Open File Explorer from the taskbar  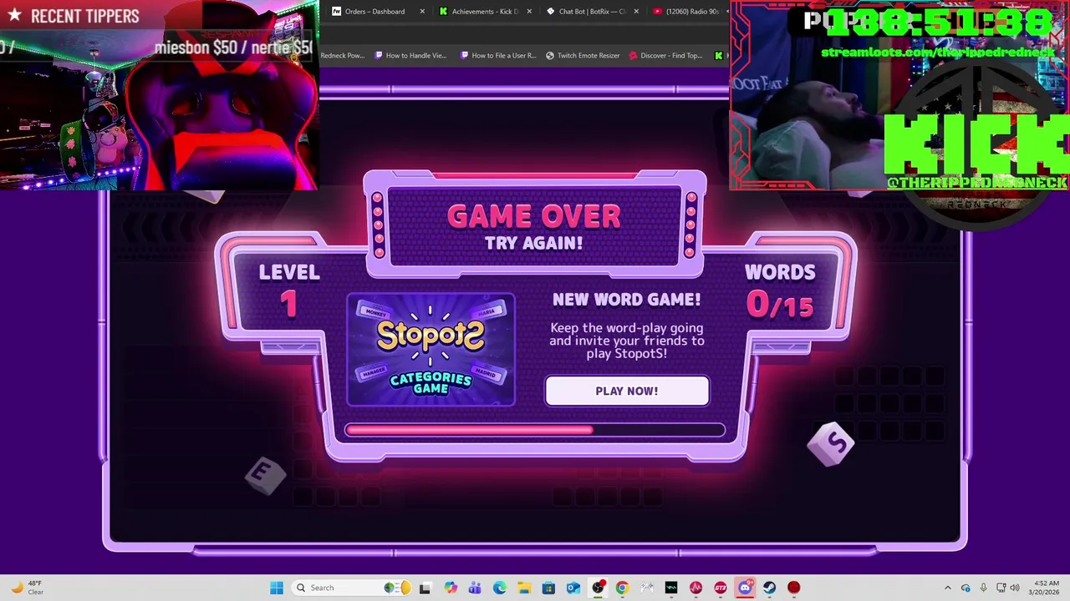pos(524,588)
